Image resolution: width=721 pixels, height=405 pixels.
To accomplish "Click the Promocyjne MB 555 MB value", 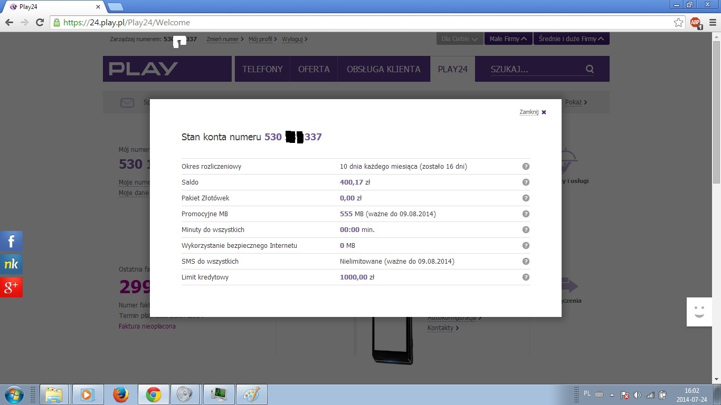I will point(388,214).
